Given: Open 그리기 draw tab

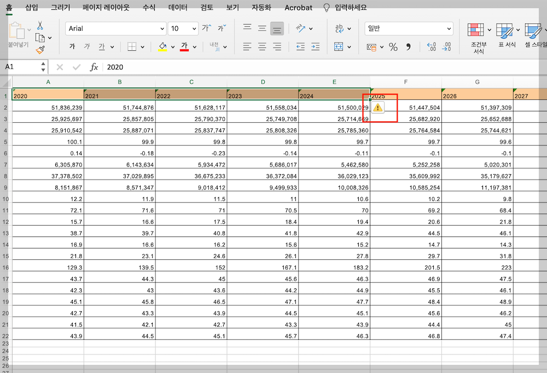Looking at the screenshot, I should point(60,7).
